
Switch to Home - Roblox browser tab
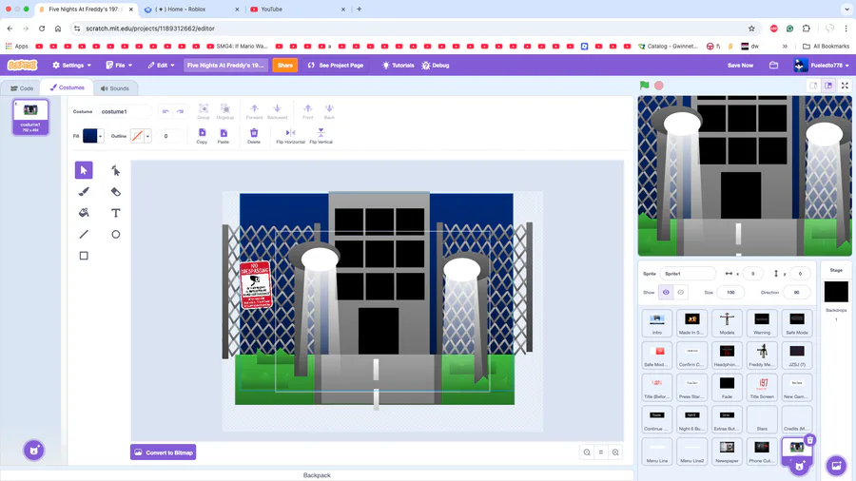(191, 10)
